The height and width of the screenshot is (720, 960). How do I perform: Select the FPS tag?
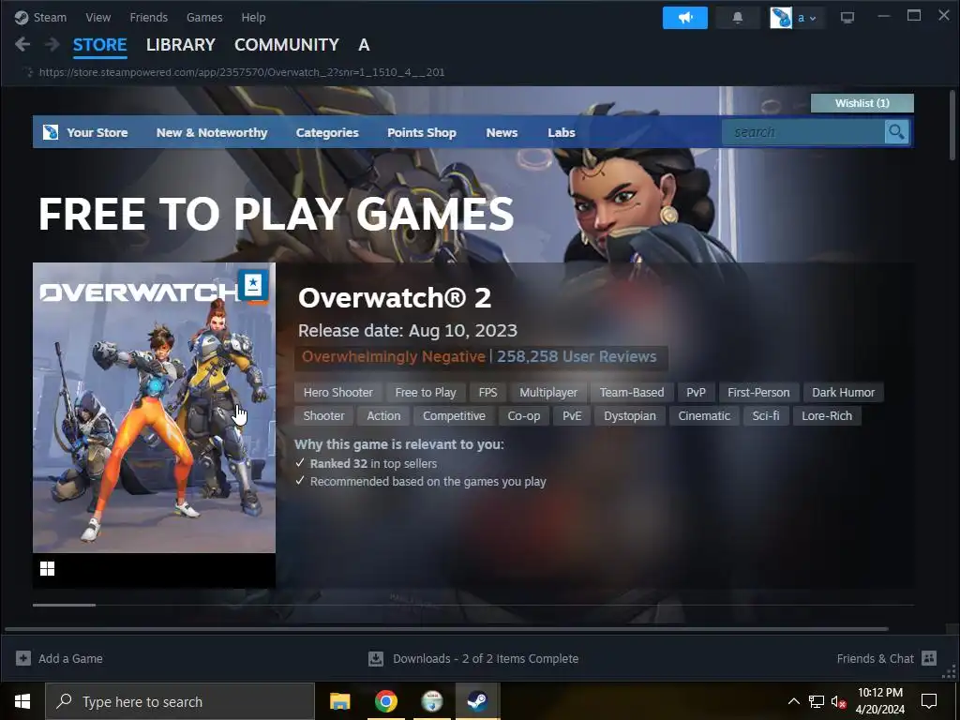(487, 393)
